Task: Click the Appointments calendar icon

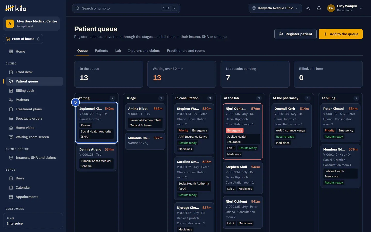Action: [11, 197]
